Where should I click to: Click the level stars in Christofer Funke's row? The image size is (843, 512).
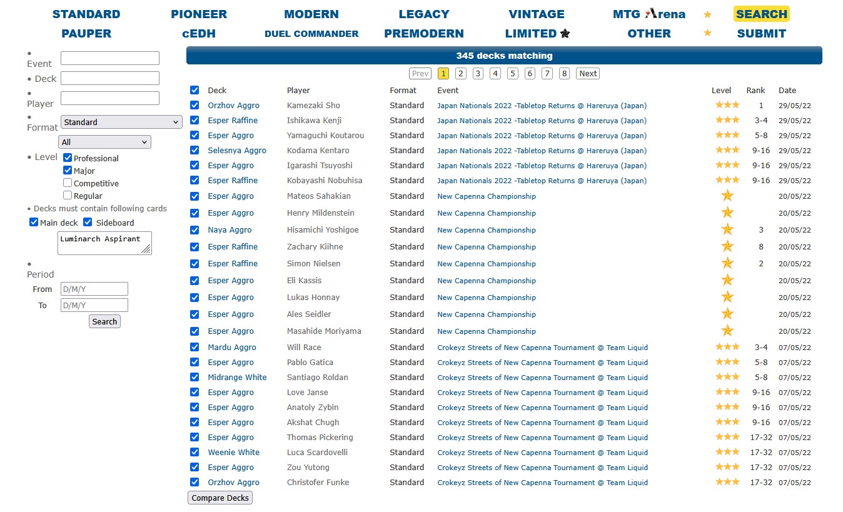tap(727, 482)
